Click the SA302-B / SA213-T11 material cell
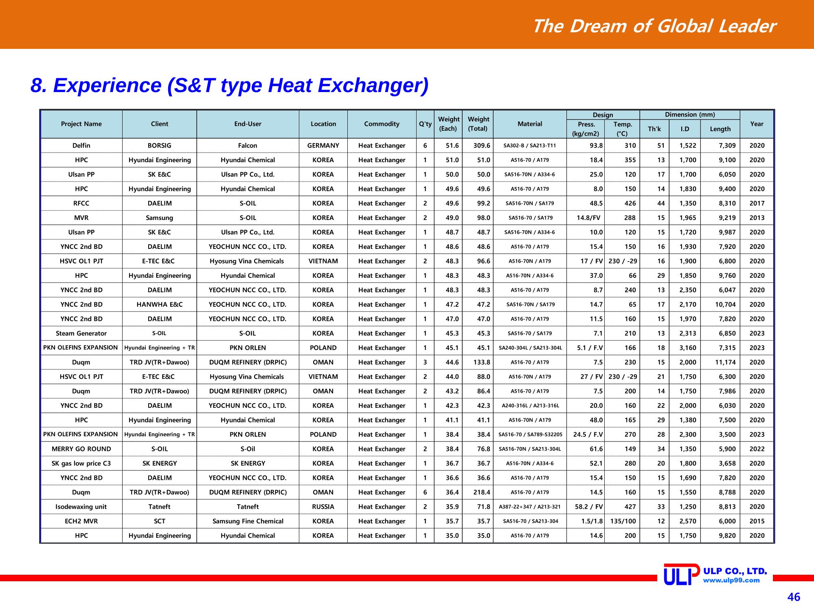 530,145
